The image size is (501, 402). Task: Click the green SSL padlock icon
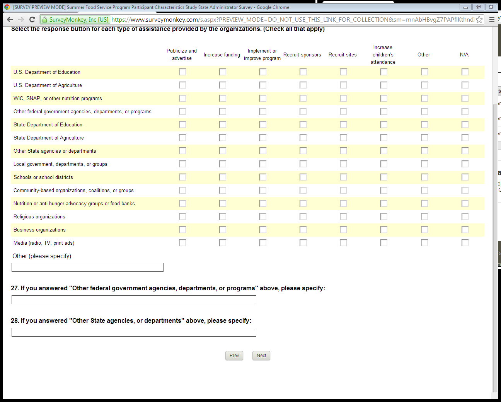point(44,20)
